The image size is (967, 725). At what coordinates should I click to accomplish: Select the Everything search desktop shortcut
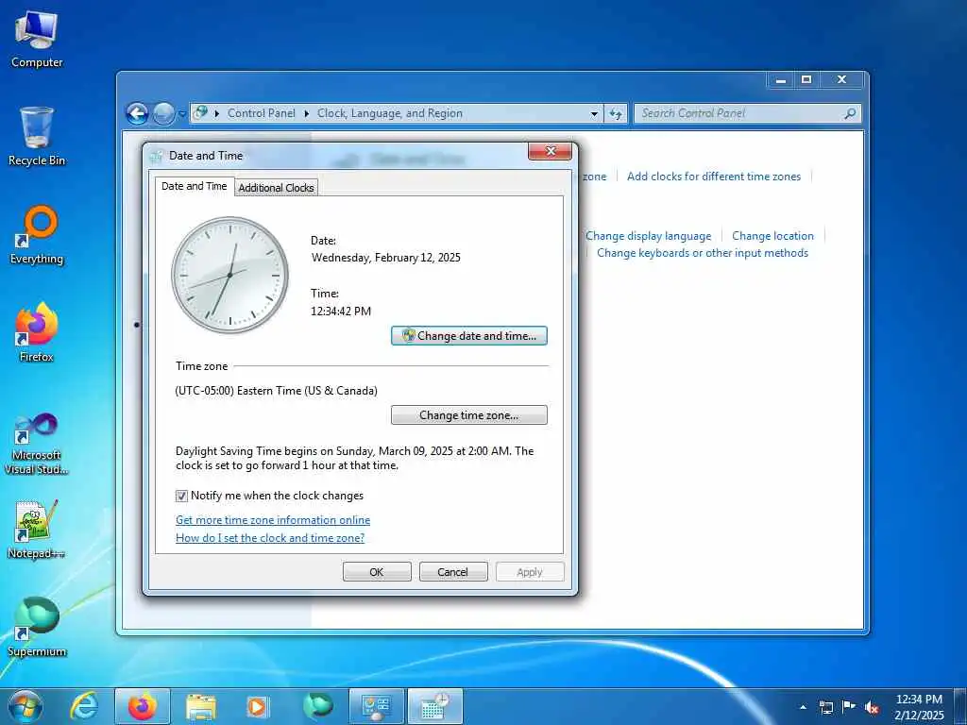point(37,235)
